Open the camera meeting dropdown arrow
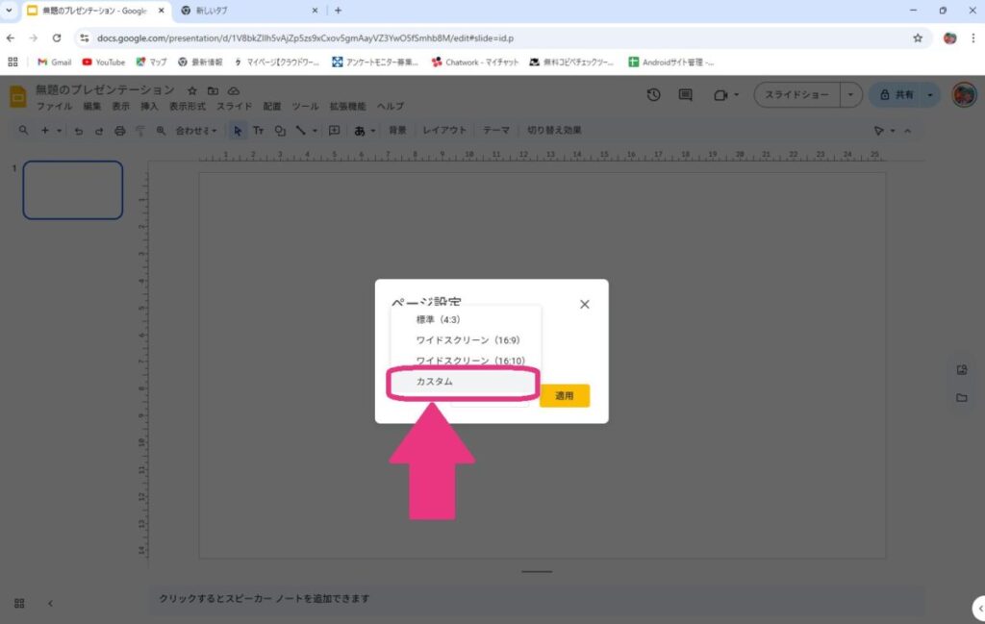Viewport: 985px width, 624px height. 736,95
